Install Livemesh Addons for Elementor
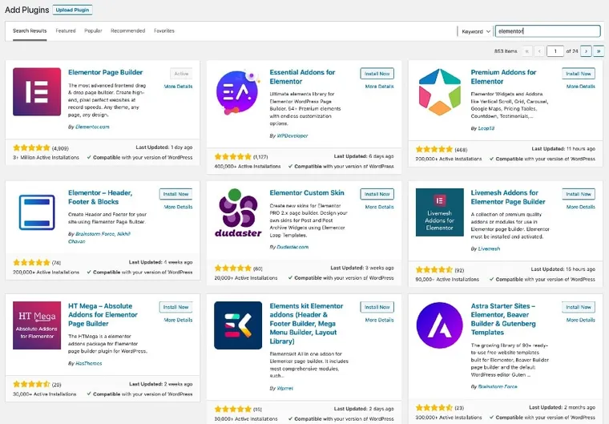The image size is (609, 424). tap(579, 194)
